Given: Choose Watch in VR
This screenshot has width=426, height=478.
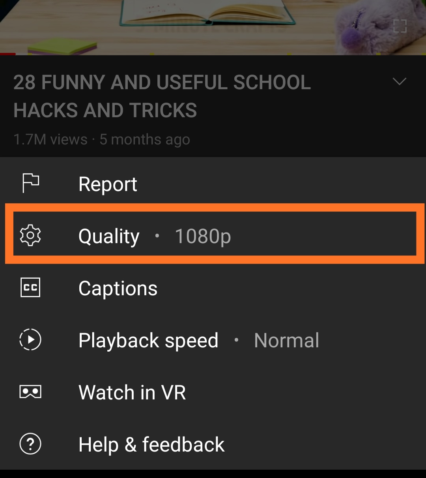Looking at the screenshot, I should (x=213, y=392).
